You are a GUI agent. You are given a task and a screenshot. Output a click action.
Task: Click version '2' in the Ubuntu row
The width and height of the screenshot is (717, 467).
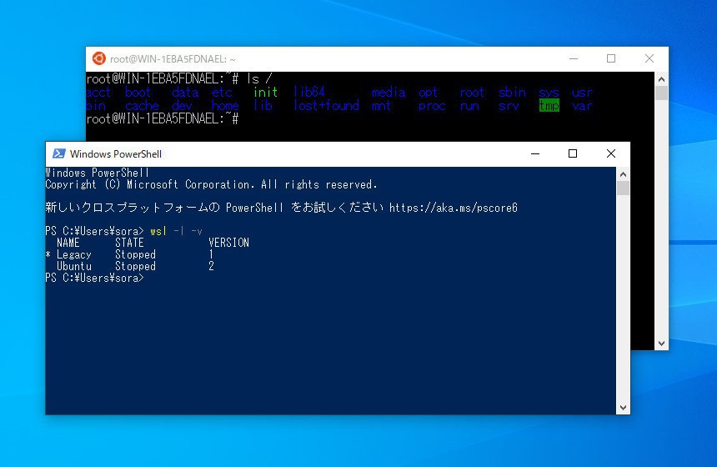(211, 266)
